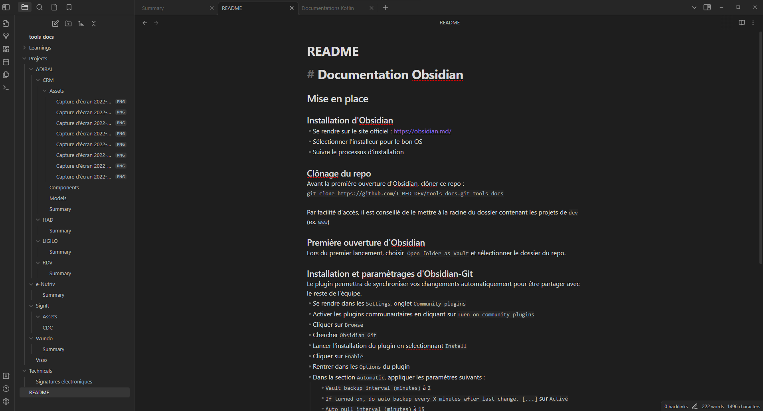This screenshot has height=411, width=763.
Task: Switch to the Documentations Kotlin tab
Action: [328, 8]
